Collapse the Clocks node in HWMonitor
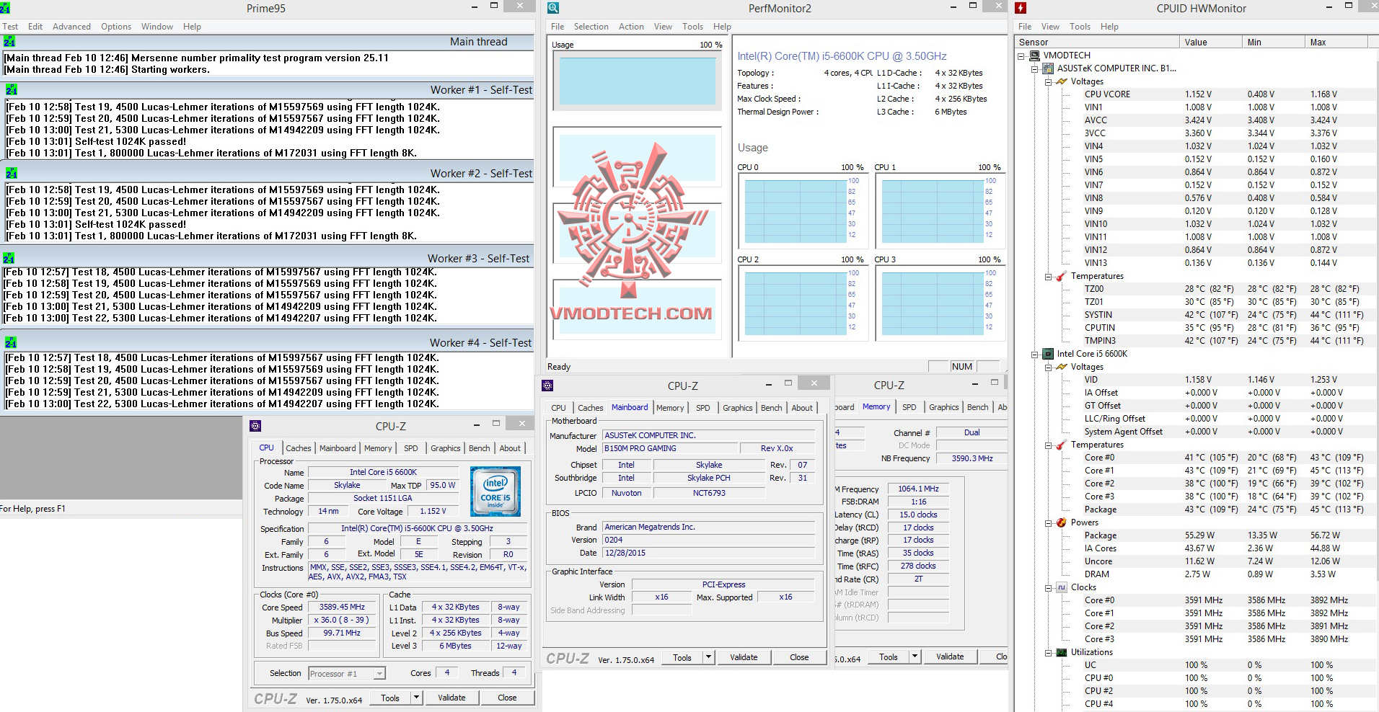This screenshot has height=712, width=1379. [x=1049, y=588]
